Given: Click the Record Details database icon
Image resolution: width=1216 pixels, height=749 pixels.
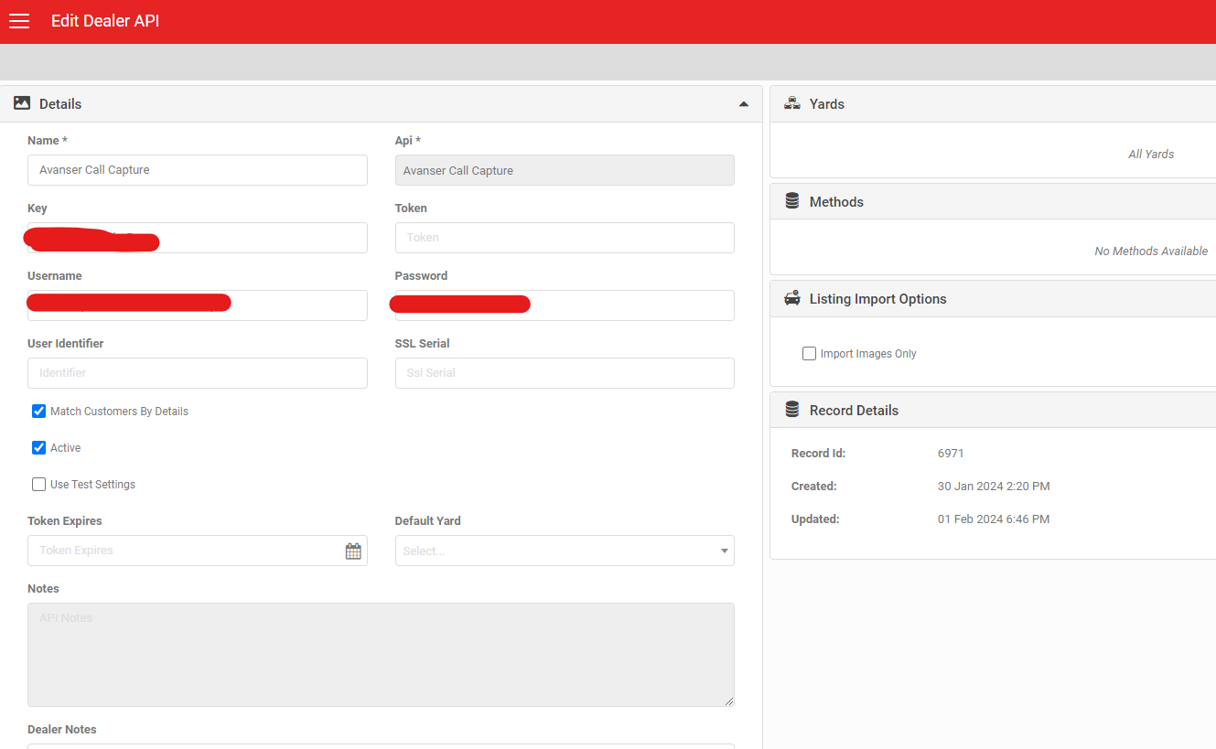Looking at the screenshot, I should [792, 410].
